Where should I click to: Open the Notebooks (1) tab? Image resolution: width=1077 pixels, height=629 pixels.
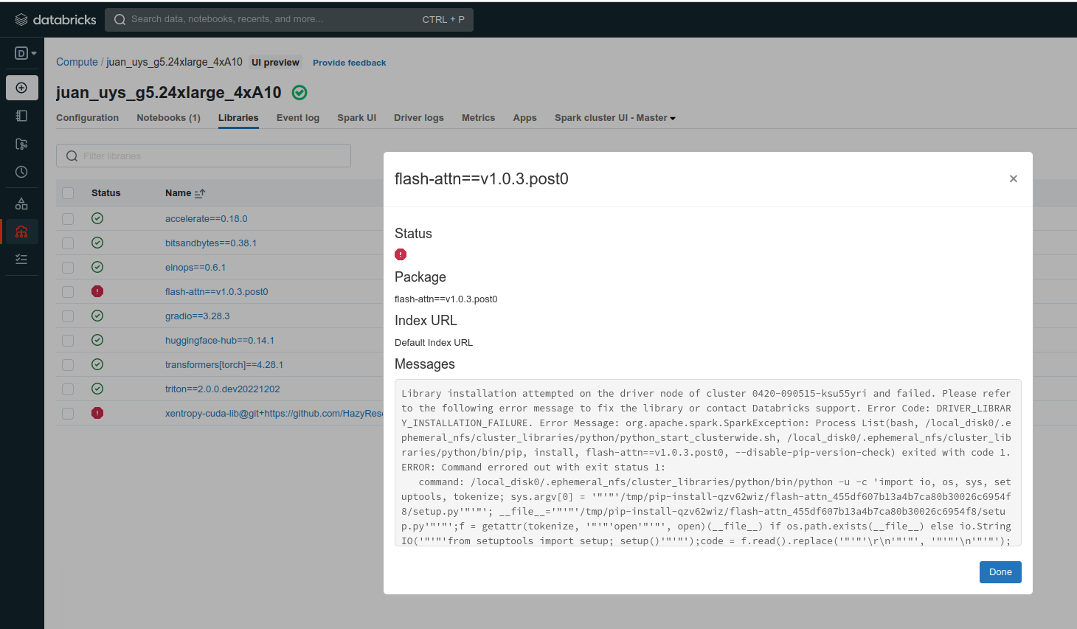click(168, 117)
